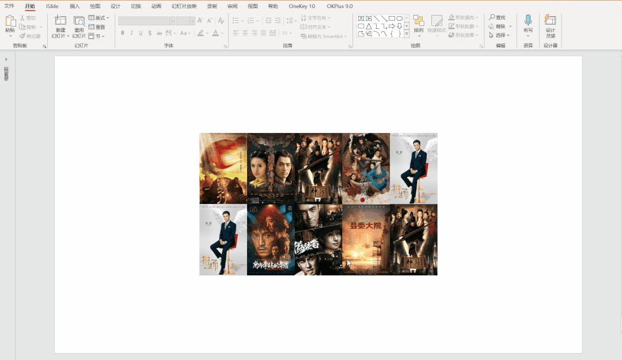Pick the rectangle shape in the shapes gallery
Screen dimensions: 622x360
click(x=392, y=18)
